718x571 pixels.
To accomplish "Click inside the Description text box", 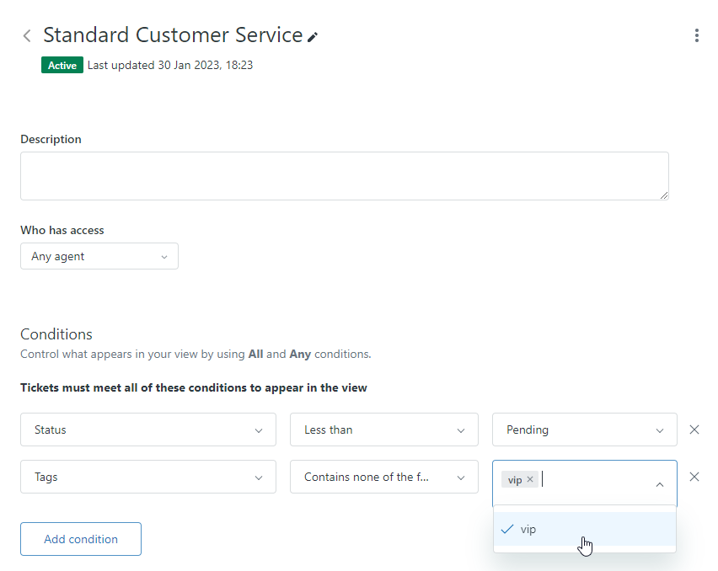I will (344, 175).
